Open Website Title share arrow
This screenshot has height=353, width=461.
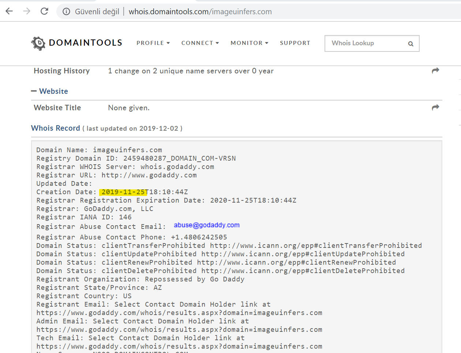tap(435, 107)
